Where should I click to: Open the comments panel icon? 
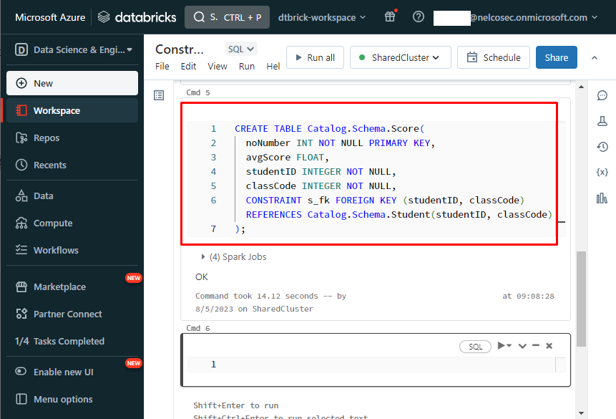click(602, 95)
